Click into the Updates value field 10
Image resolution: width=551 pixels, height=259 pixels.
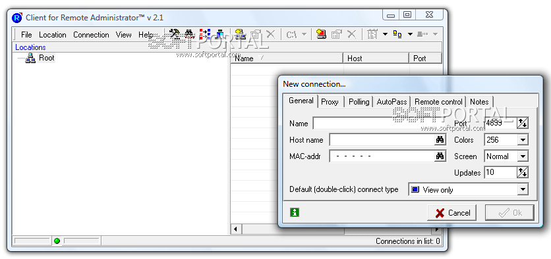coord(500,173)
